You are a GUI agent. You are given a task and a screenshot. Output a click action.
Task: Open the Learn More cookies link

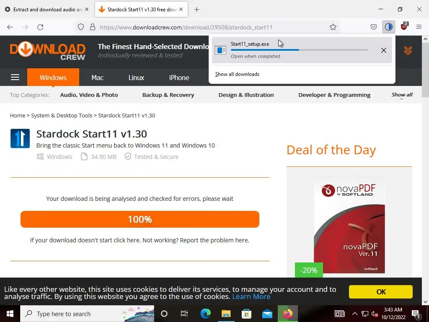pos(251,296)
